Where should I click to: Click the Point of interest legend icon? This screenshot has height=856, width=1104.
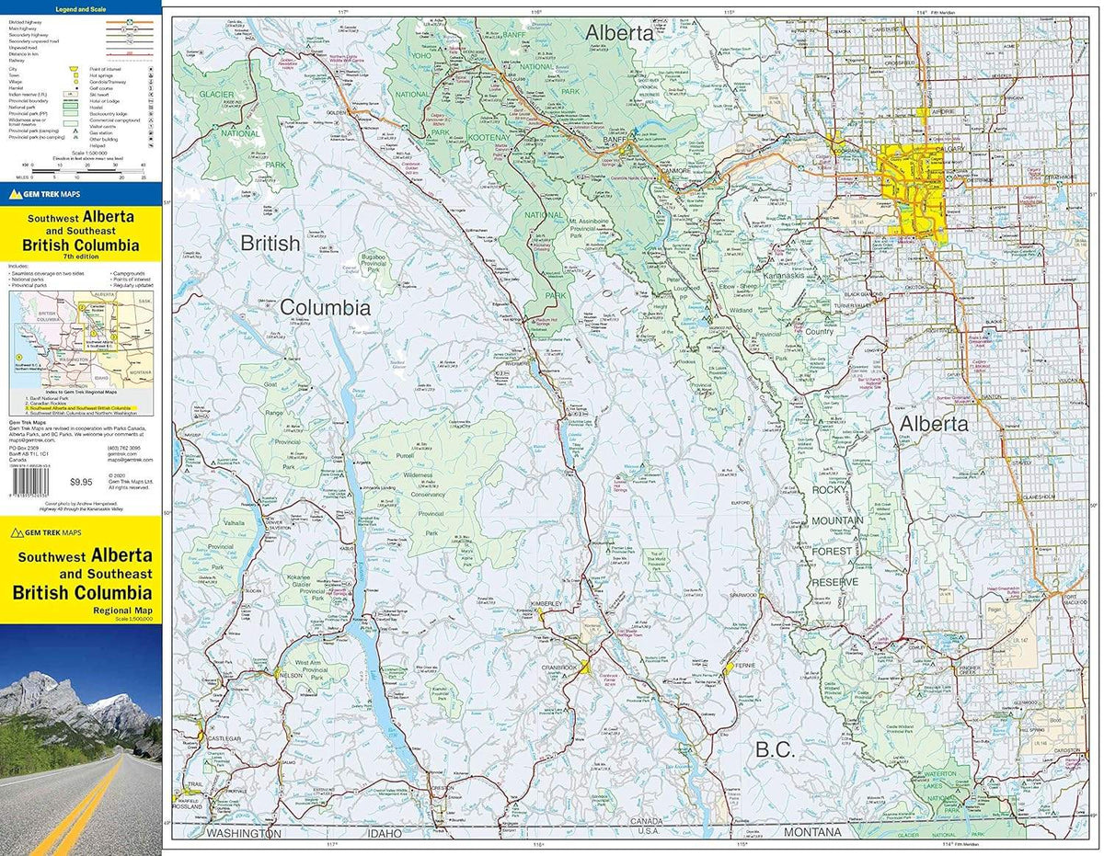[x=151, y=68]
